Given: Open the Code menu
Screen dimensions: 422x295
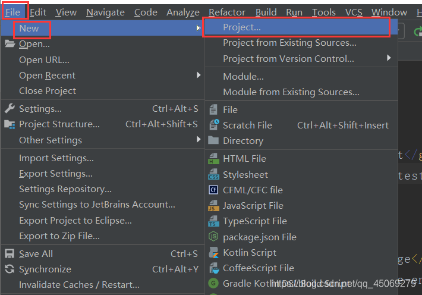Looking at the screenshot, I should coord(146,12).
